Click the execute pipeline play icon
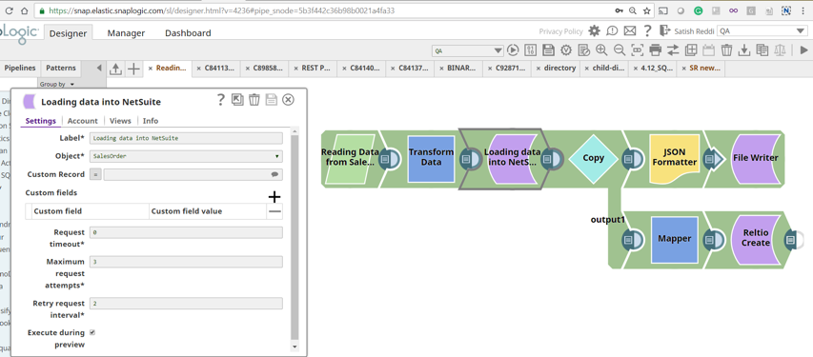The height and width of the screenshot is (357, 813). pos(512,50)
